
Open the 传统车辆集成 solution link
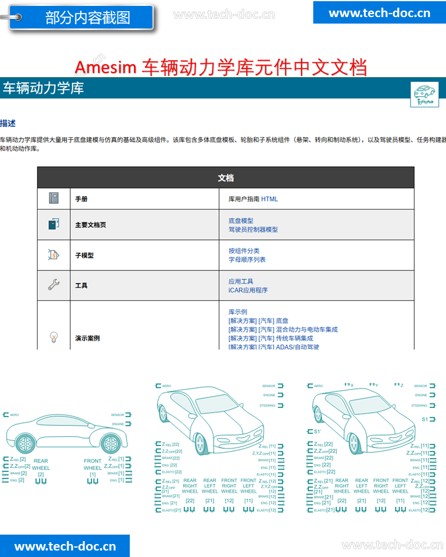tap(271, 338)
